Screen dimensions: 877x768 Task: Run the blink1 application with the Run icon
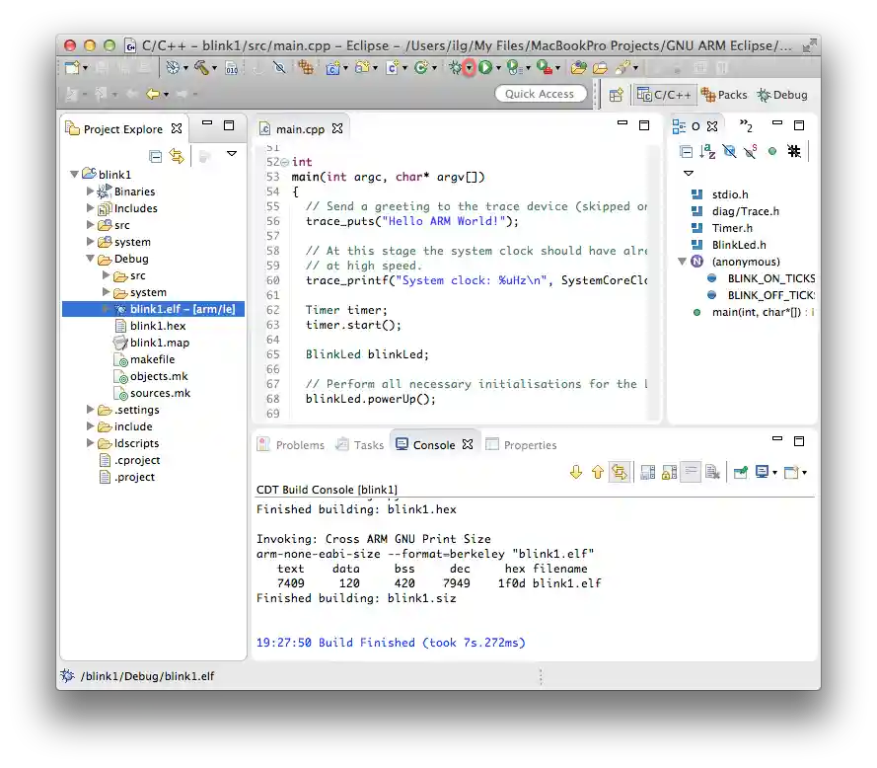[x=483, y=67]
